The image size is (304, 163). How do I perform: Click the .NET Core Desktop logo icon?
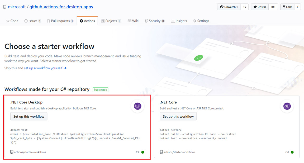(137, 106)
